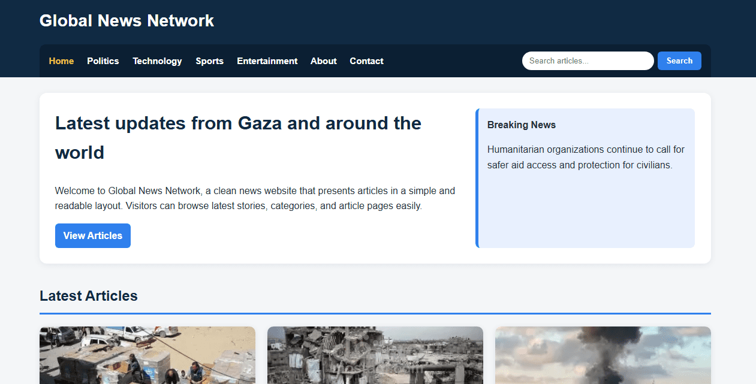
Task: Click the 'Humanitarian organizations continue' breaking news text
Action: tap(586, 157)
